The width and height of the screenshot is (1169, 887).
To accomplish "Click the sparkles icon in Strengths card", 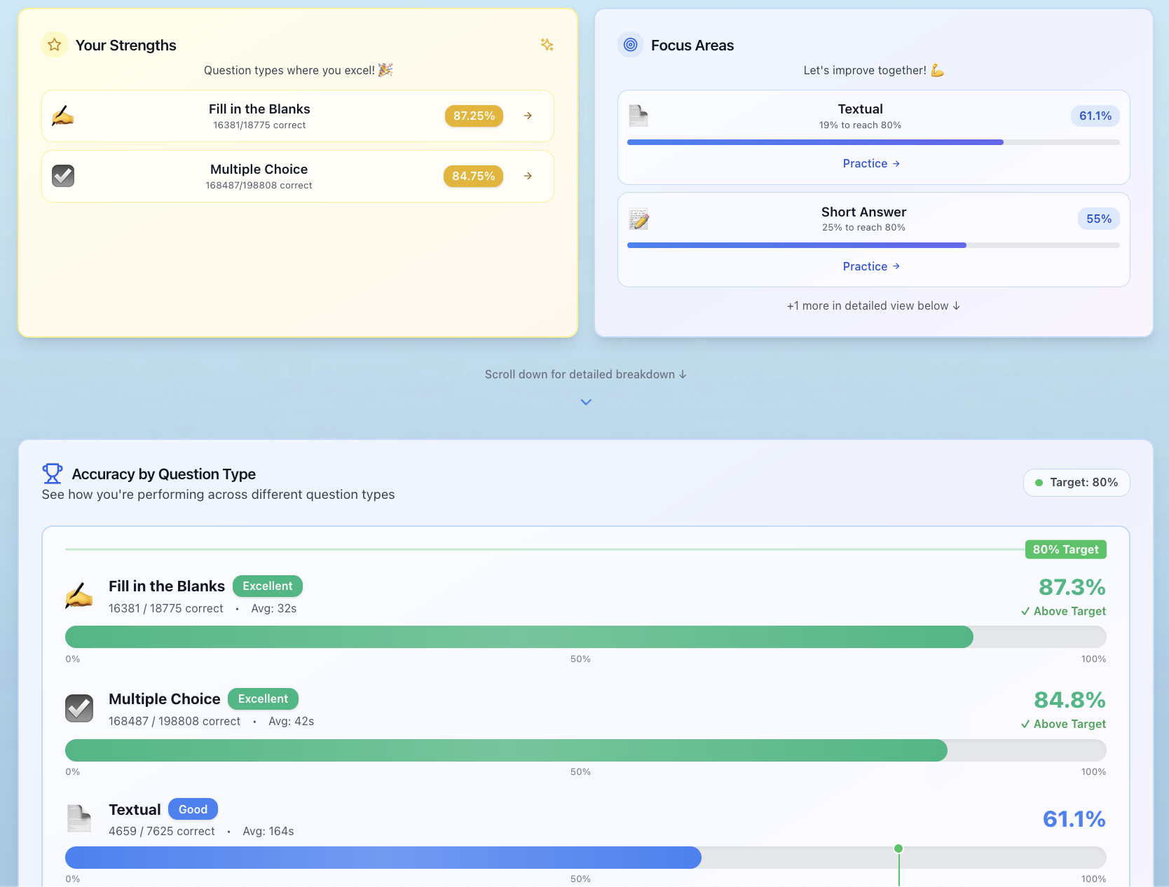I will 547,45.
